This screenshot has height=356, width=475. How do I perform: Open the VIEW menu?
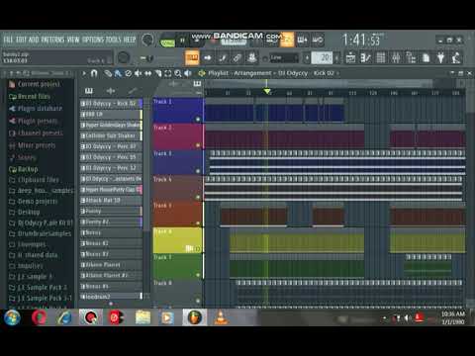pos(73,40)
